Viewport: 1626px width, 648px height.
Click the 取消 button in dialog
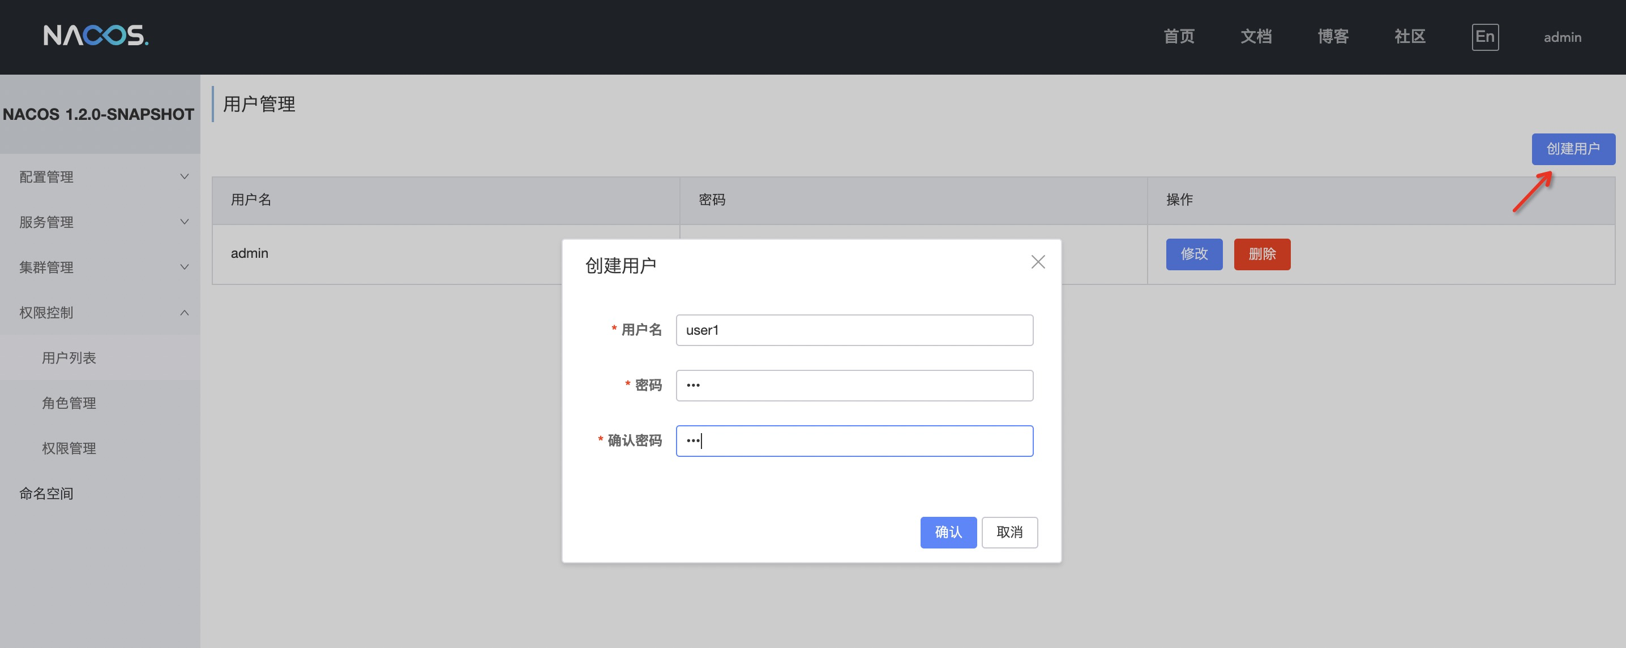[x=1009, y=533]
